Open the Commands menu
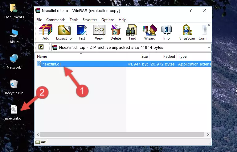Screen dimensions: 237x152 pos(56,20)
